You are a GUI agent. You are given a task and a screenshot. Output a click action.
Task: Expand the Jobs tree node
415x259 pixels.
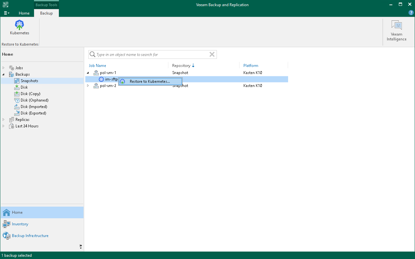click(x=4, y=68)
